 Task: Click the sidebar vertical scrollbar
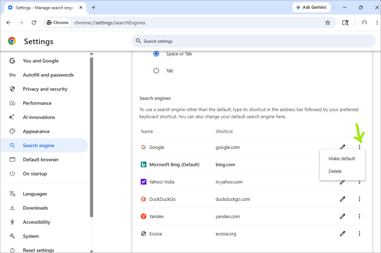click(x=92, y=137)
